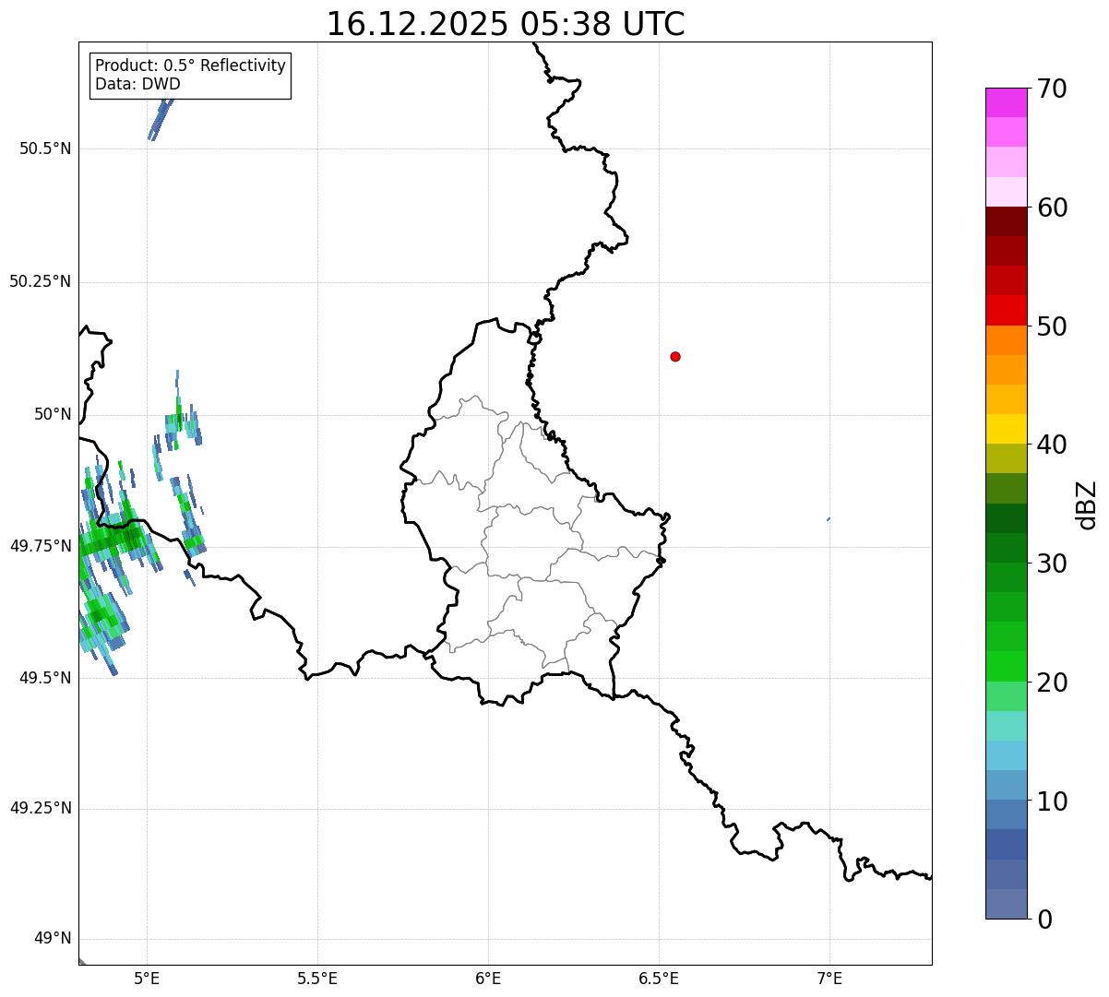Click the Product: 0.5° Reflectivity label
1109x997 pixels.
click(190, 66)
